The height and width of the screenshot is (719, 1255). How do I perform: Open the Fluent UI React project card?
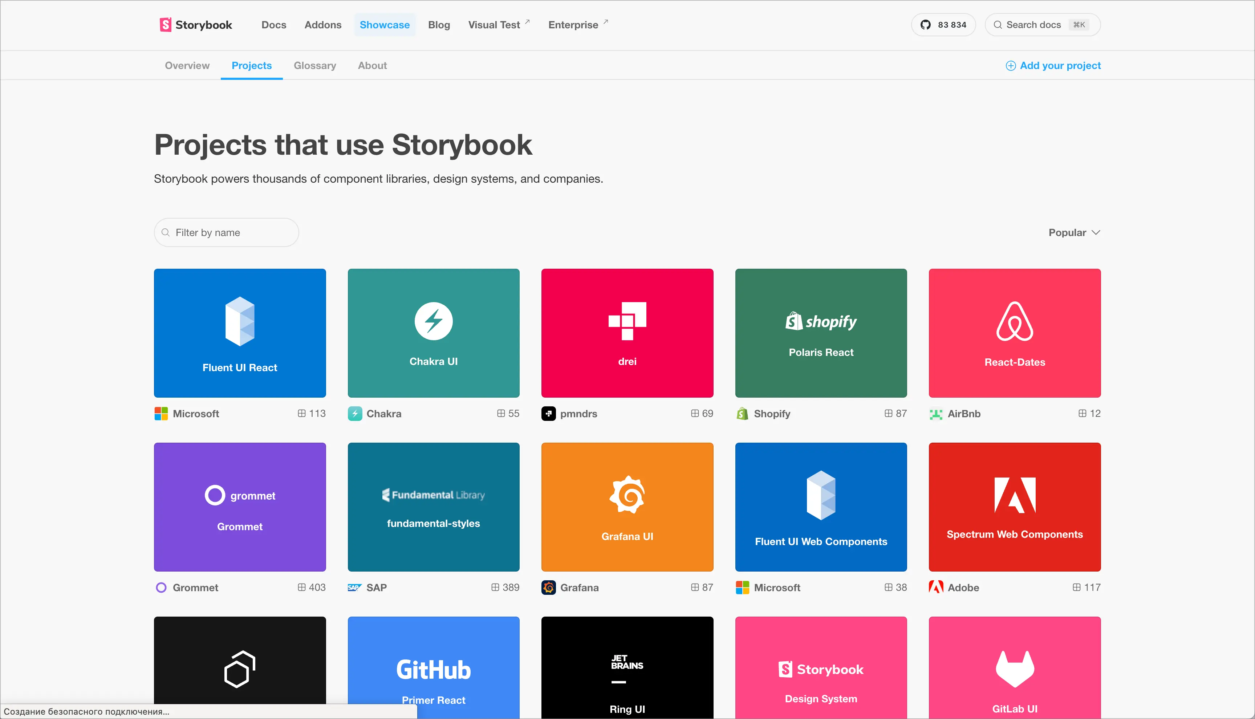[240, 333]
